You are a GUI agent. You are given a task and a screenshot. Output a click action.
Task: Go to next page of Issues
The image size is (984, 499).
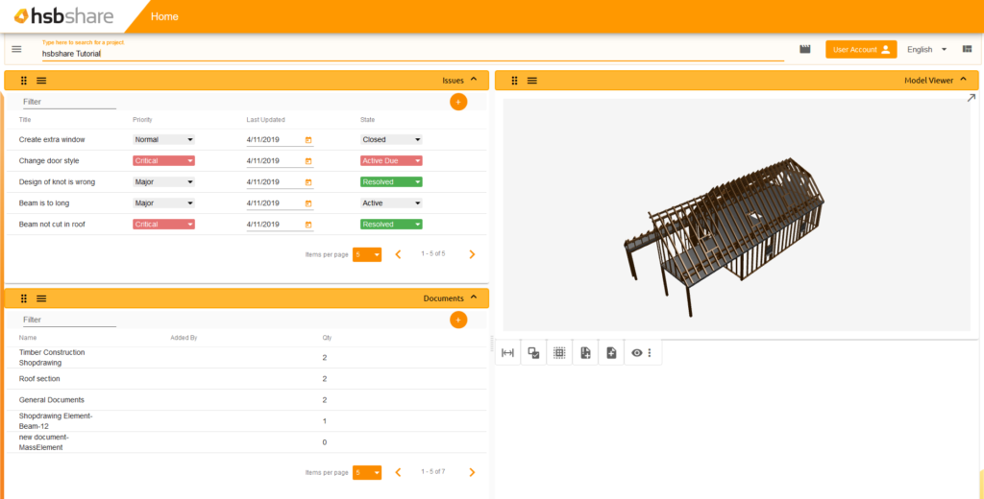473,254
